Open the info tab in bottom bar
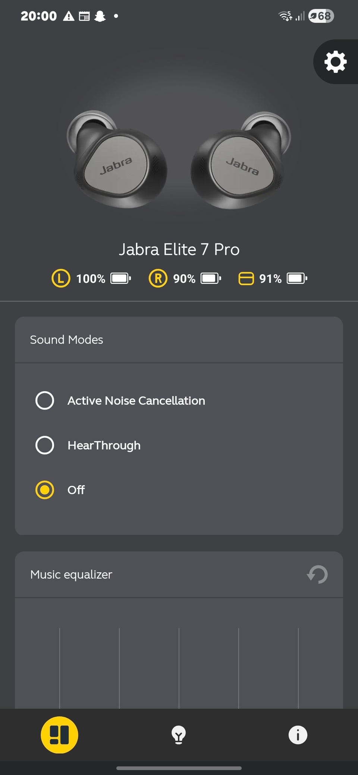This screenshot has width=358, height=775. tap(298, 735)
